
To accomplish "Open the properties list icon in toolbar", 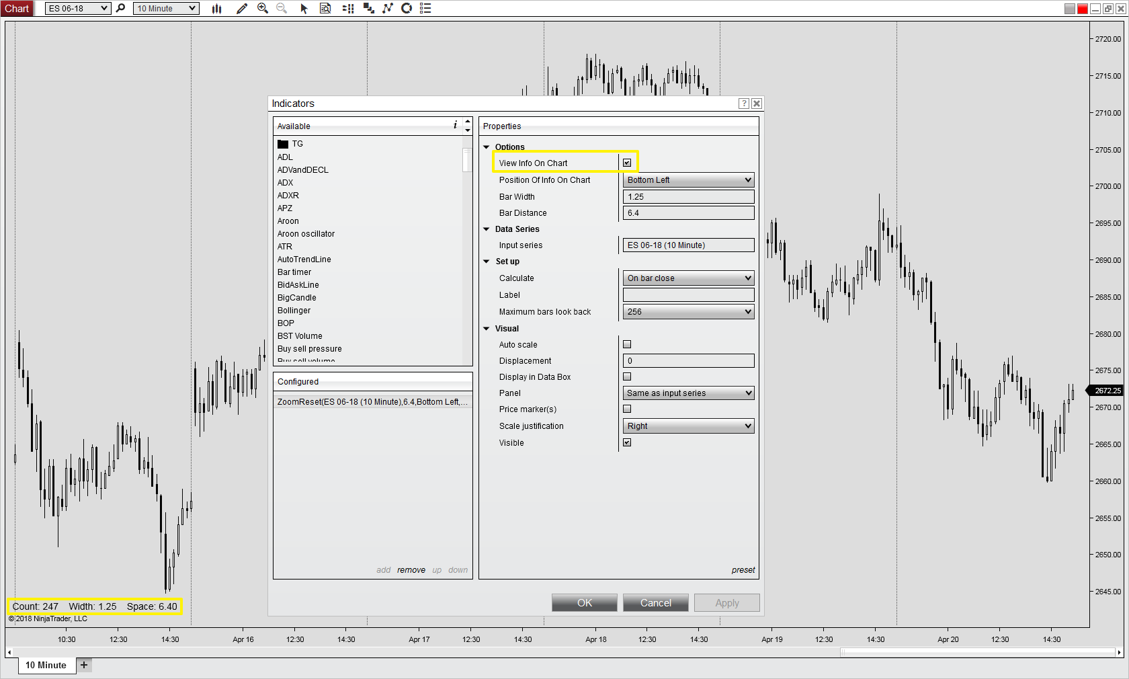I will [x=425, y=9].
